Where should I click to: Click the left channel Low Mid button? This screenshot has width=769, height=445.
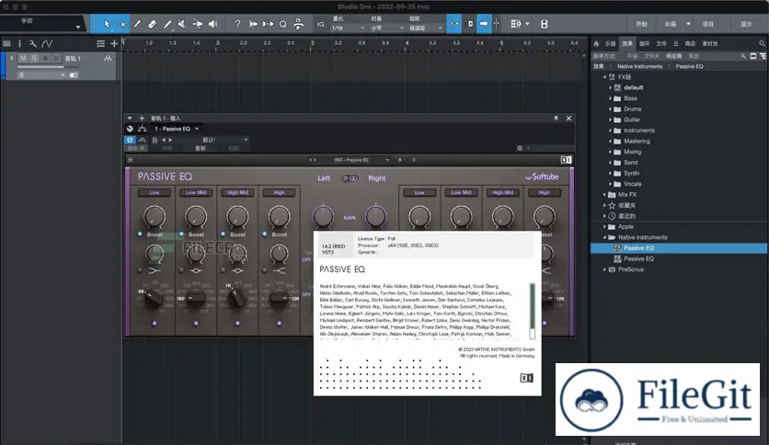[196, 192]
